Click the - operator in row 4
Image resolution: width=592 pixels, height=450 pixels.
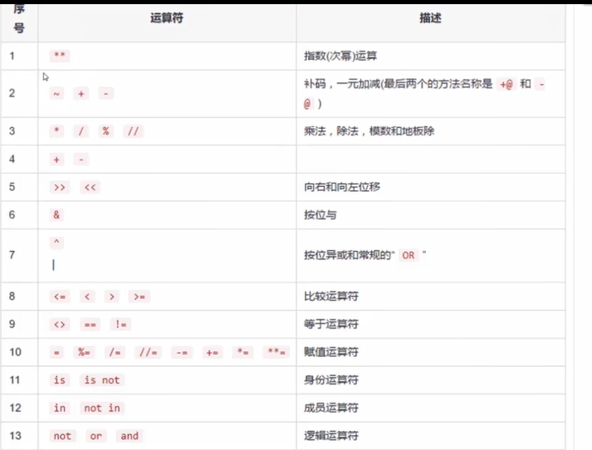click(81, 159)
